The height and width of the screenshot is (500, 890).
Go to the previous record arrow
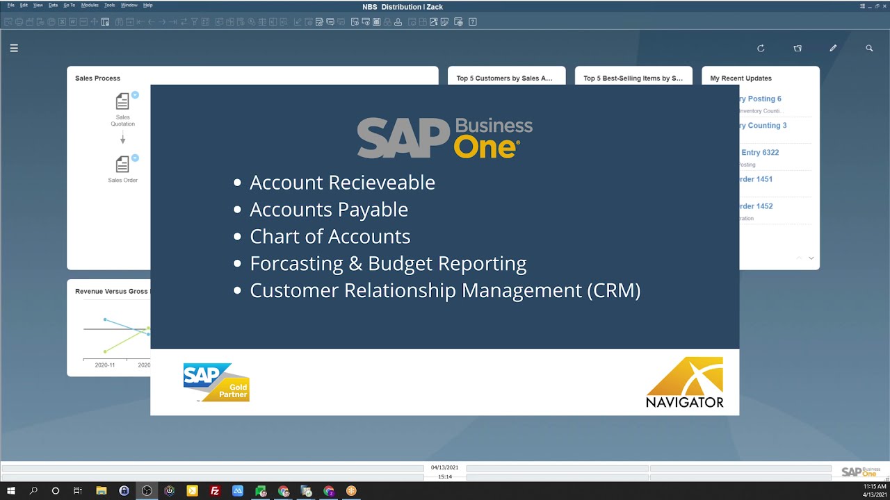pos(152,22)
